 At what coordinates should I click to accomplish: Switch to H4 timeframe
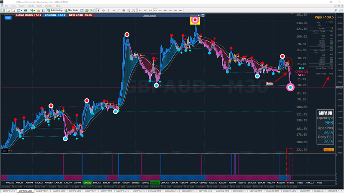(166, 10)
